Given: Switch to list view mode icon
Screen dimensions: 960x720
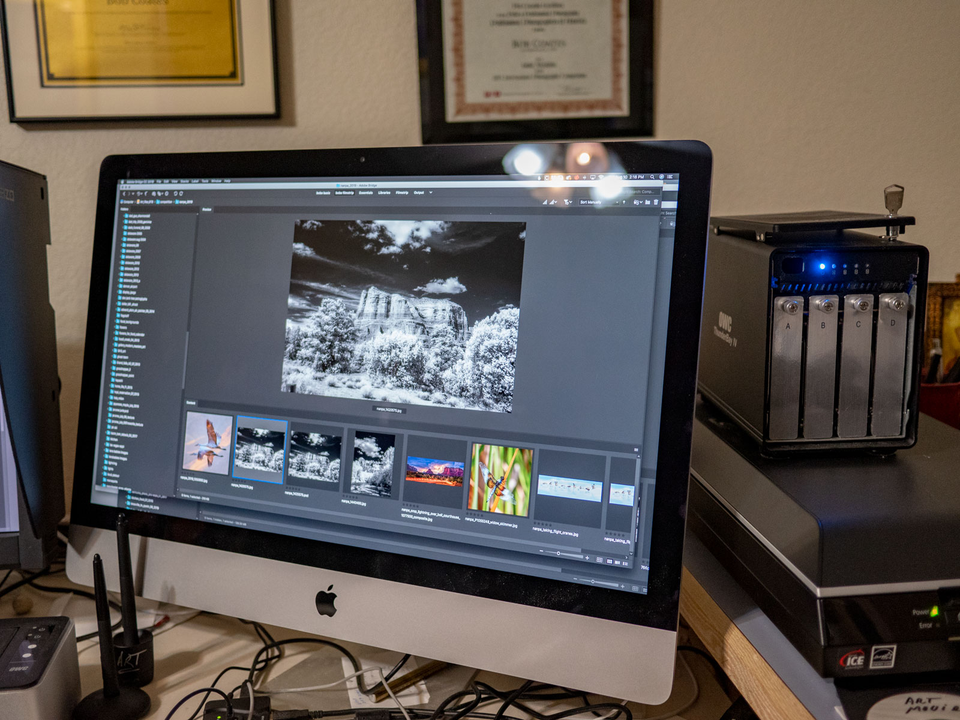Looking at the screenshot, I should point(625,564).
